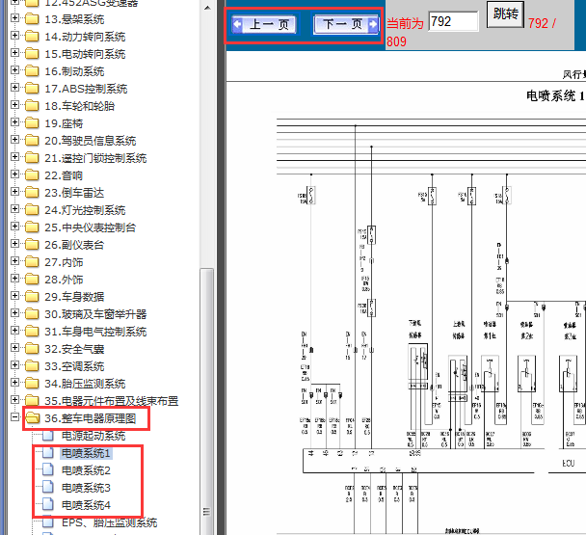Click the folder icon of 35.电器元件布置及线束布置

tap(32, 400)
